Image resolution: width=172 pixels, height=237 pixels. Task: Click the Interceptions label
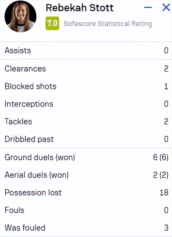(29, 104)
